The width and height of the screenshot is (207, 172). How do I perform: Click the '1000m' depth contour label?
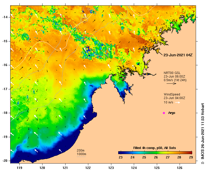[81, 154]
